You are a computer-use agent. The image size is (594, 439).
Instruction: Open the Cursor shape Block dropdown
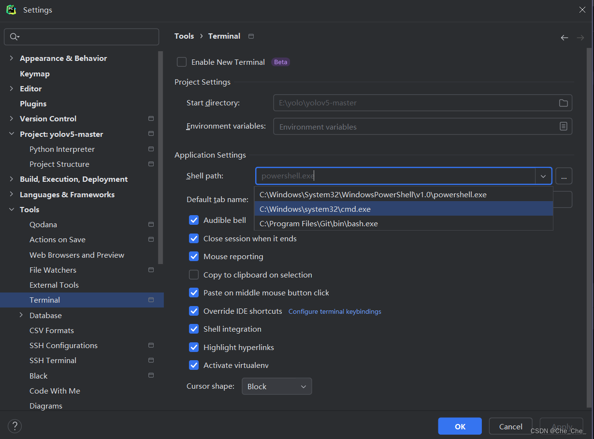[x=276, y=386]
